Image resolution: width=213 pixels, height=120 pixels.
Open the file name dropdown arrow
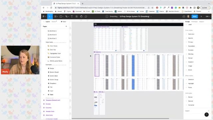click(151, 17)
